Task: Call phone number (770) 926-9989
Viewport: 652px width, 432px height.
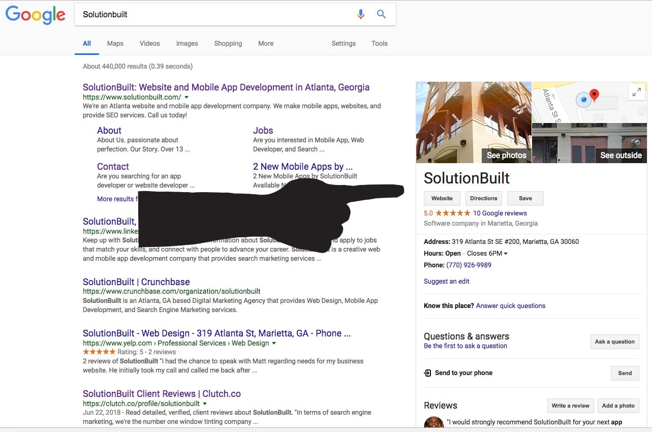Action: (469, 265)
